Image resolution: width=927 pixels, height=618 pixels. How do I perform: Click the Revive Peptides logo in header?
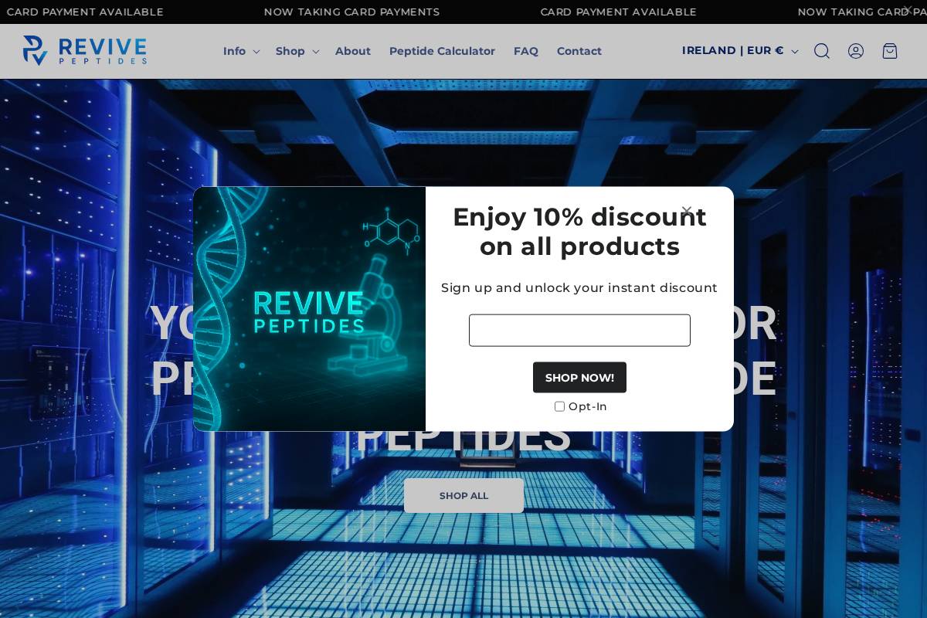85,51
